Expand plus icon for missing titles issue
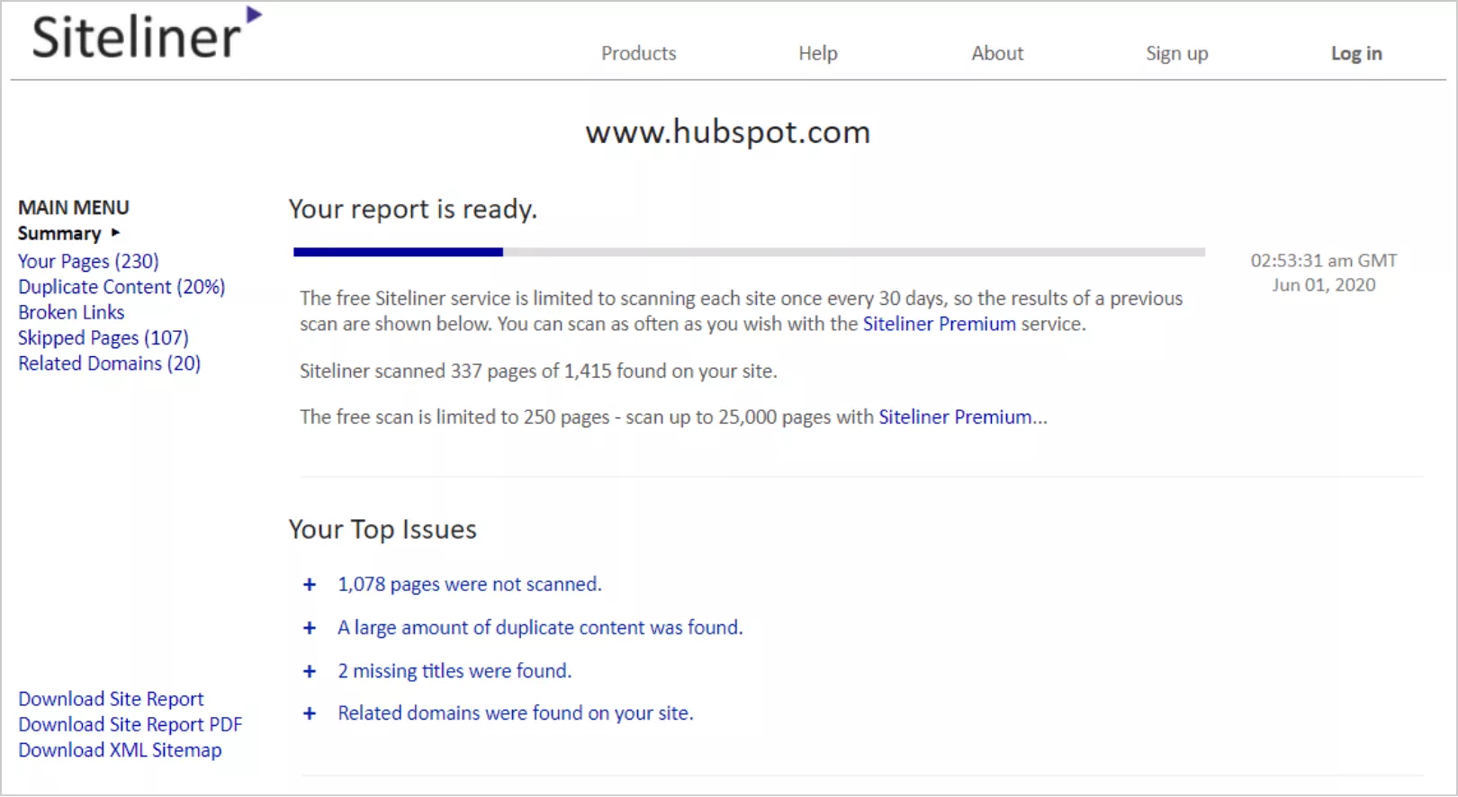 click(x=310, y=671)
